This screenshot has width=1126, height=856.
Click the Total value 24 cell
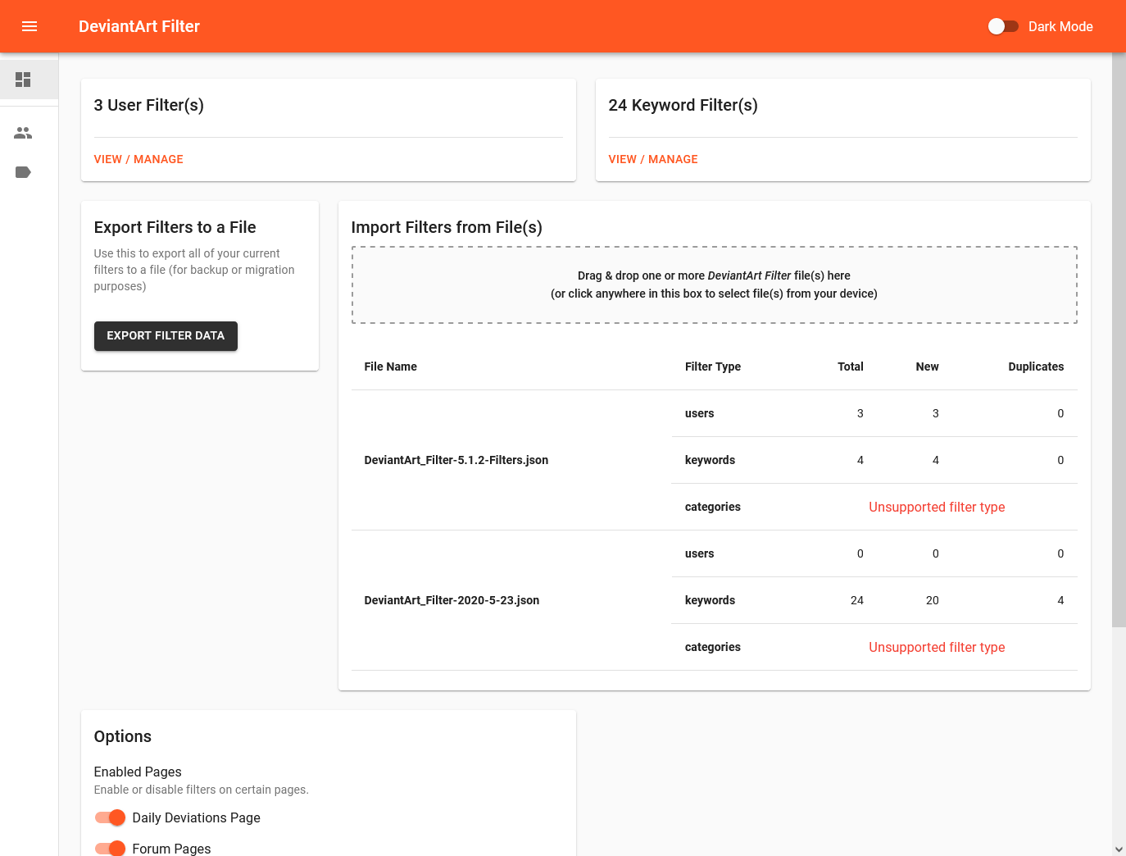click(x=857, y=600)
